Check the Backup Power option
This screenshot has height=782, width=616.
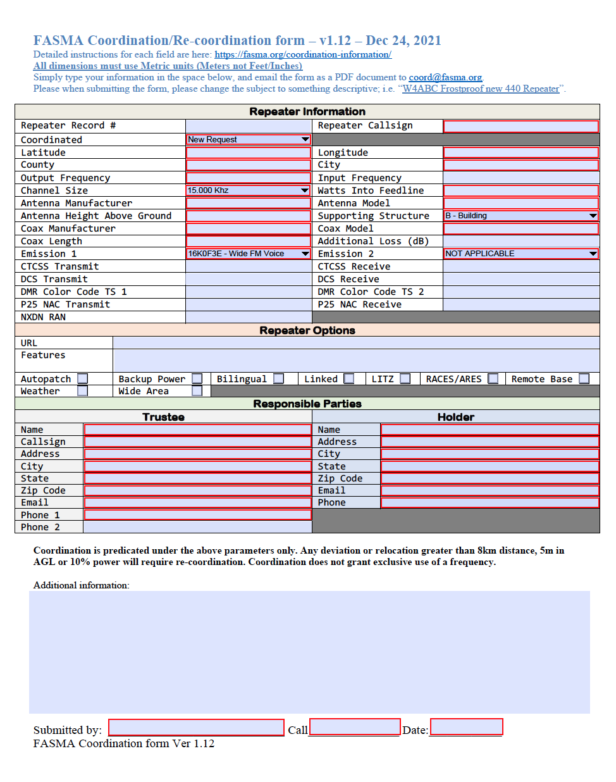tap(197, 378)
